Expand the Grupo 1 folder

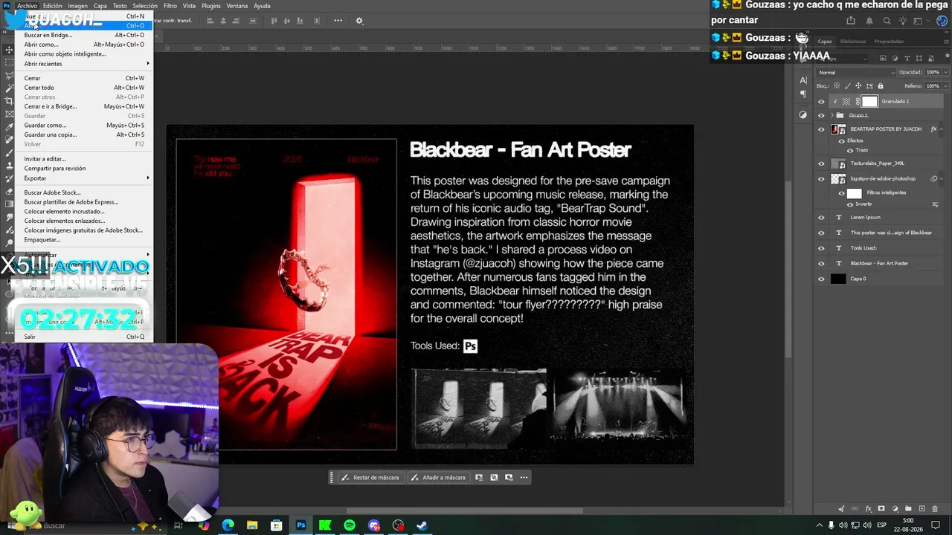click(x=832, y=116)
